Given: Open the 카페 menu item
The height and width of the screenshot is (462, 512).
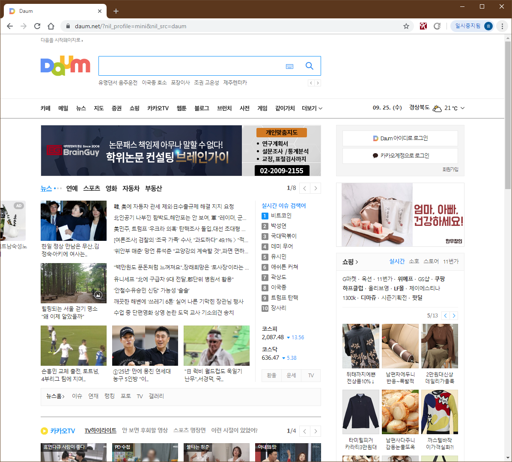Looking at the screenshot, I should (45, 108).
